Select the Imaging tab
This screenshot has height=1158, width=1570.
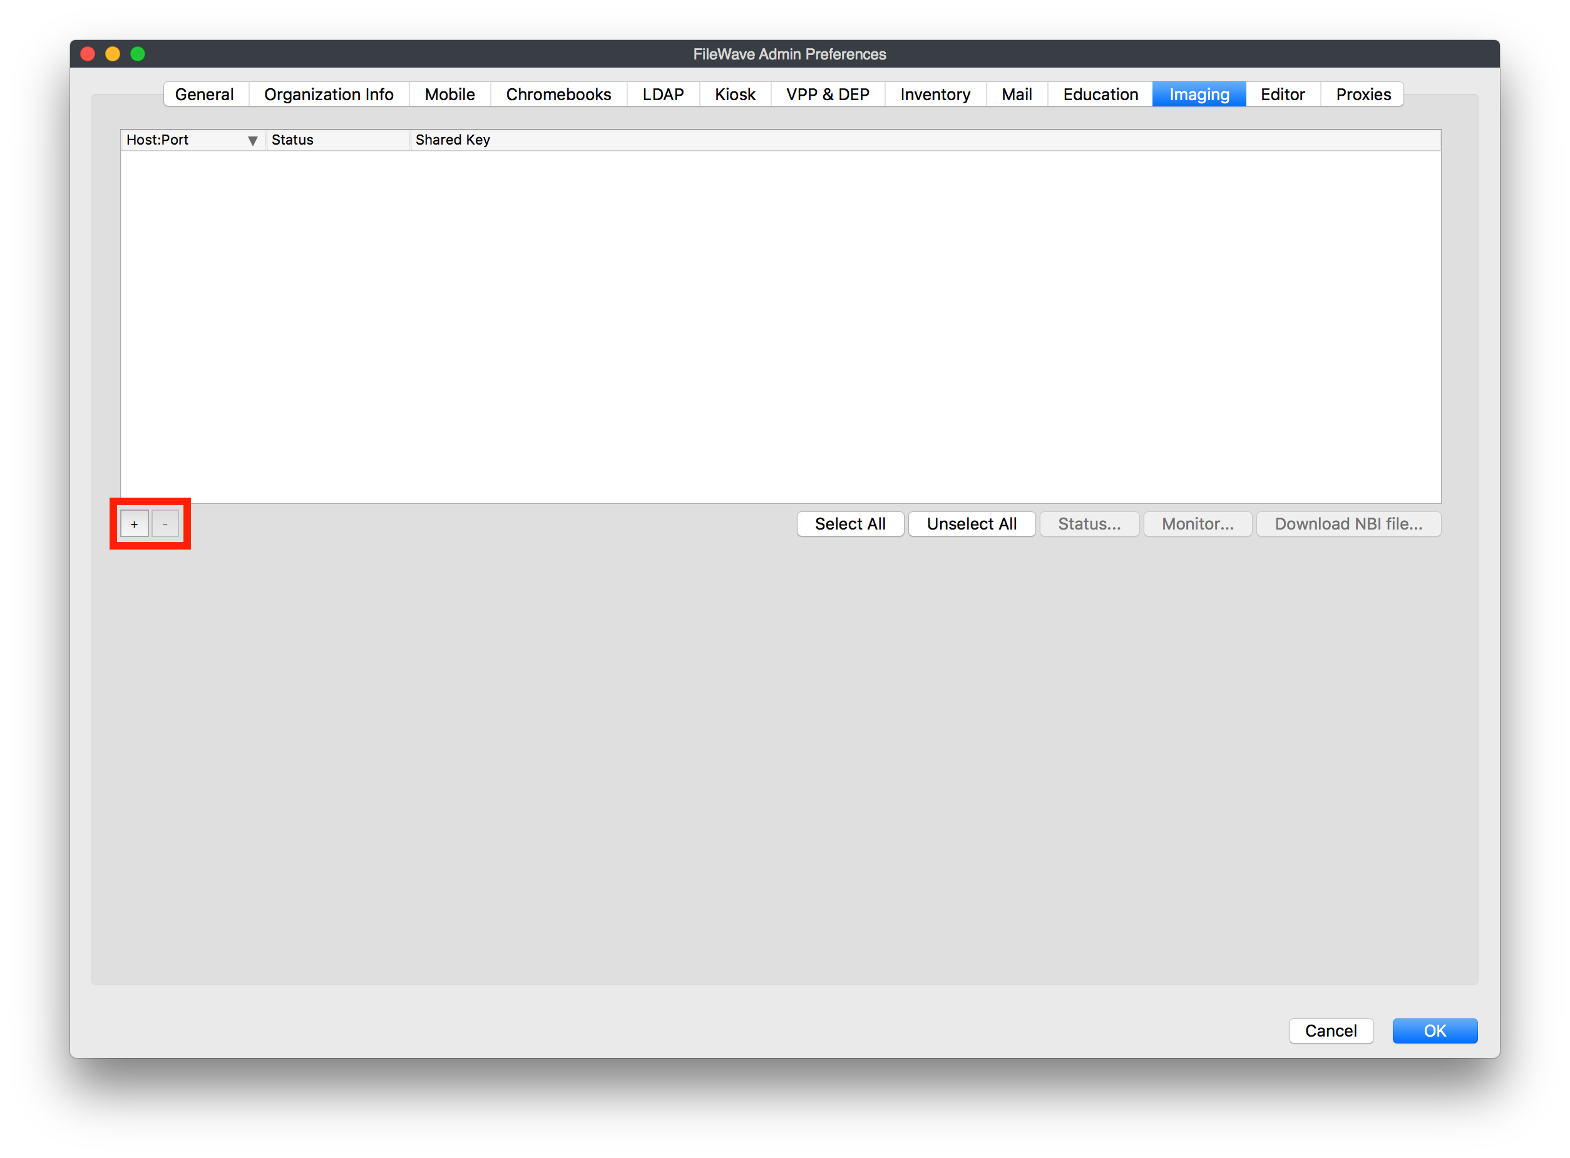[x=1199, y=95]
